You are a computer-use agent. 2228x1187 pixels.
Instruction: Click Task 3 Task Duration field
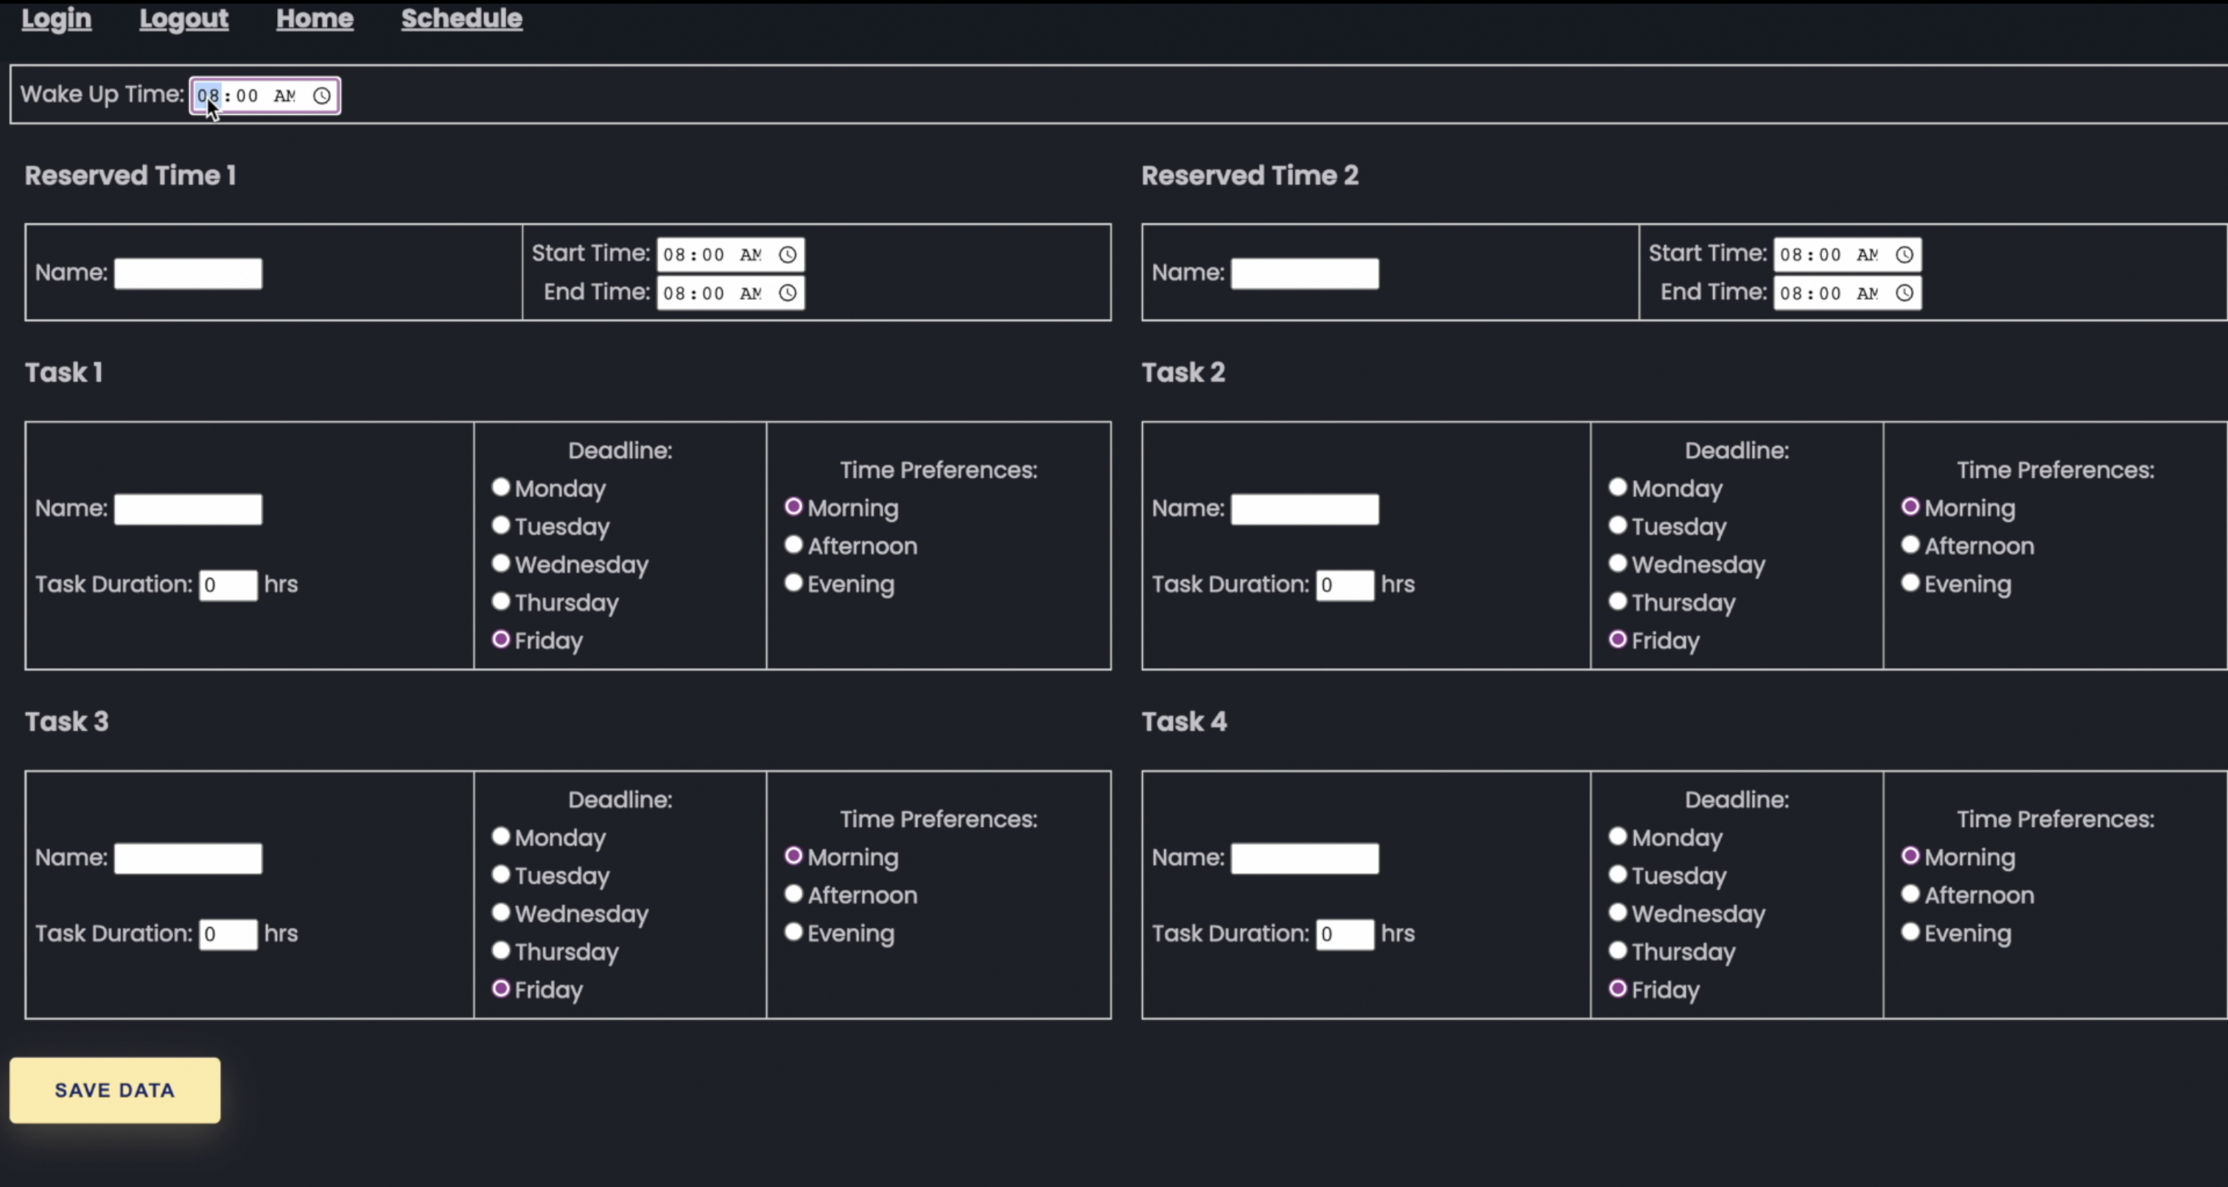coord(228,934)
